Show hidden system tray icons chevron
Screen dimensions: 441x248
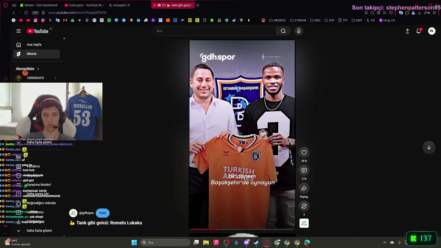click(384, 242)
